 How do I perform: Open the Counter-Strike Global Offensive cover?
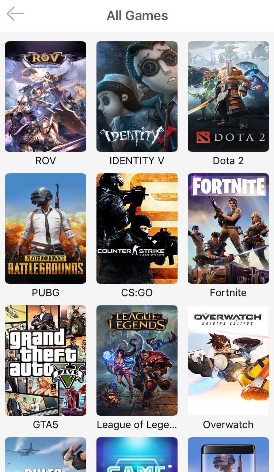[137, 229]
